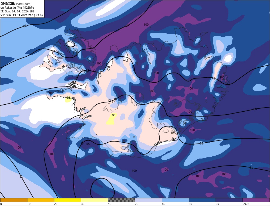This screenshot has width=270, height=206.
Task: Click the 'IT: Sun. 14. 04. 2024 18Z' line
Action: [x=17, y=11]
